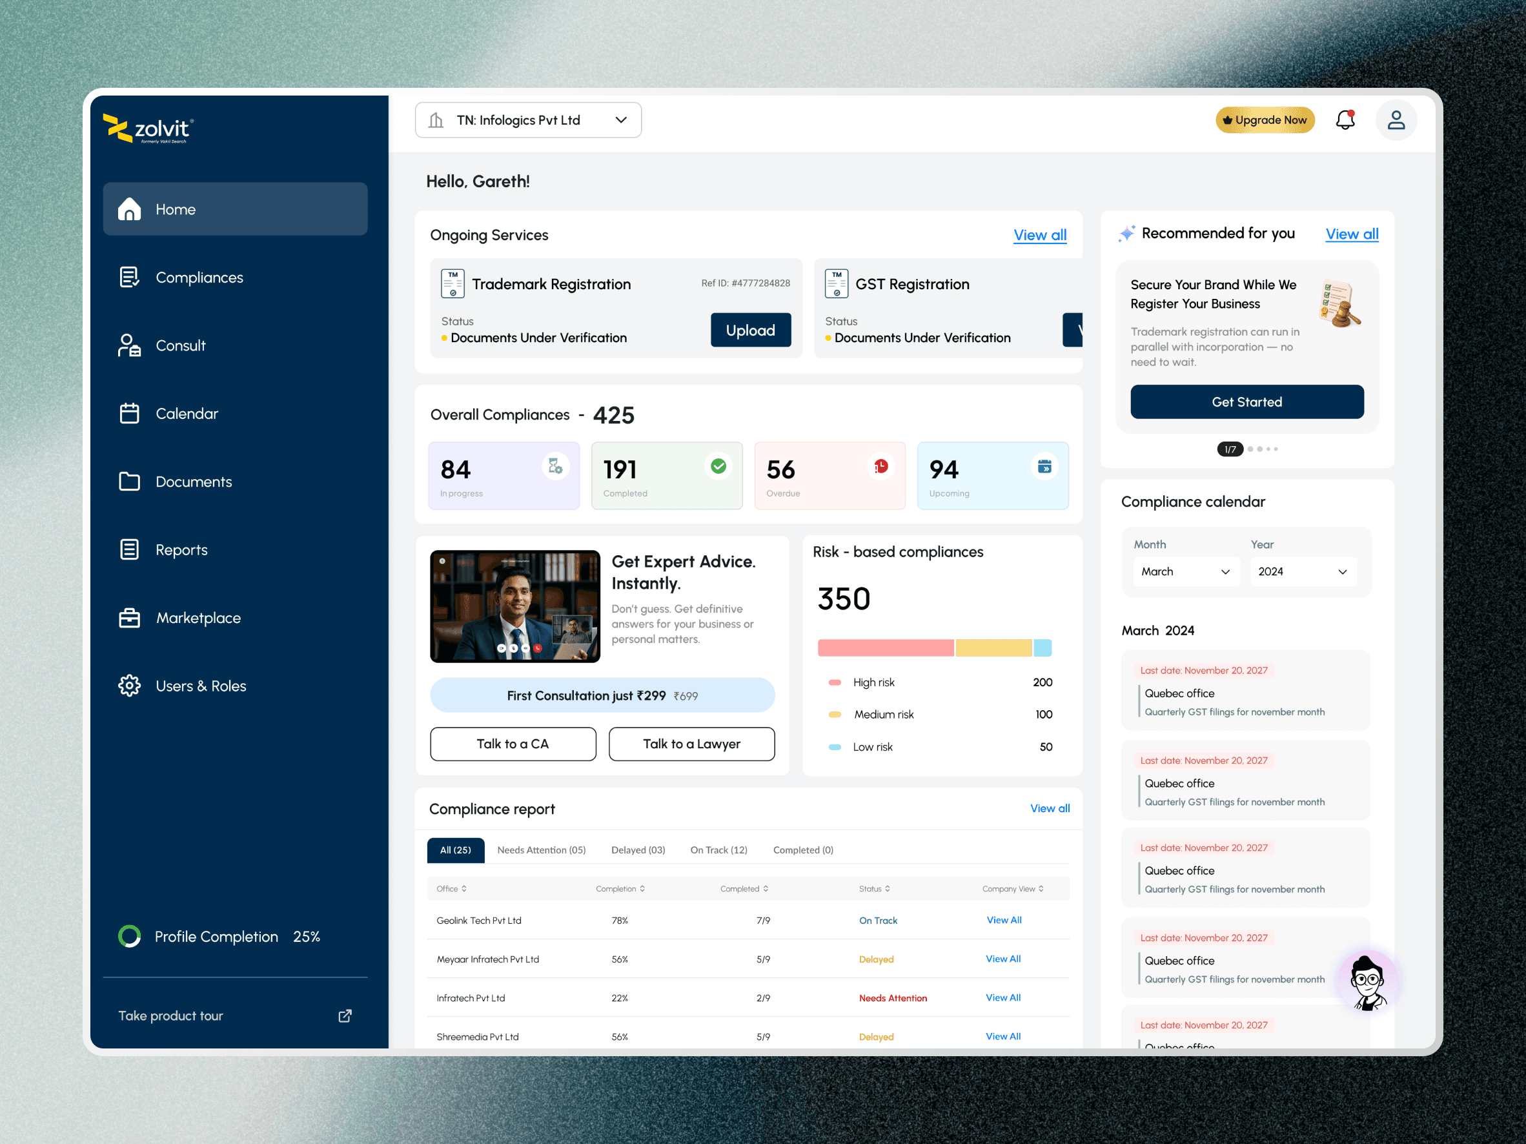Click the Overdue clock icon on card
Image resolution: width=1526 pixels, height=1144 pixels.
(x=881, y=467)
